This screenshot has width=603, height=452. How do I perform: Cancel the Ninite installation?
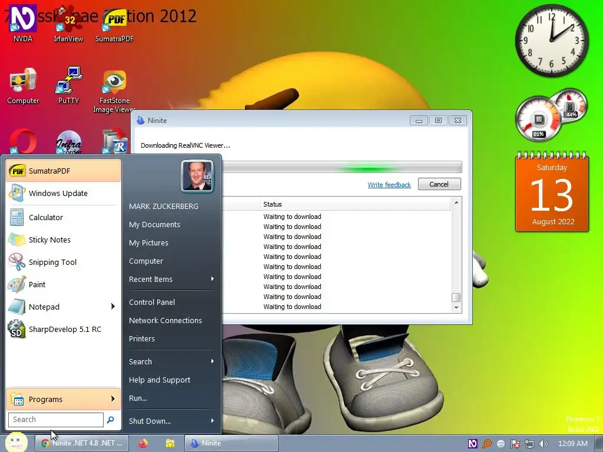coord(439,184)
